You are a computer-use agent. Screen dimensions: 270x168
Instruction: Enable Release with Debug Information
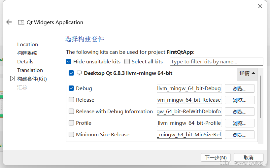(71, 111)
